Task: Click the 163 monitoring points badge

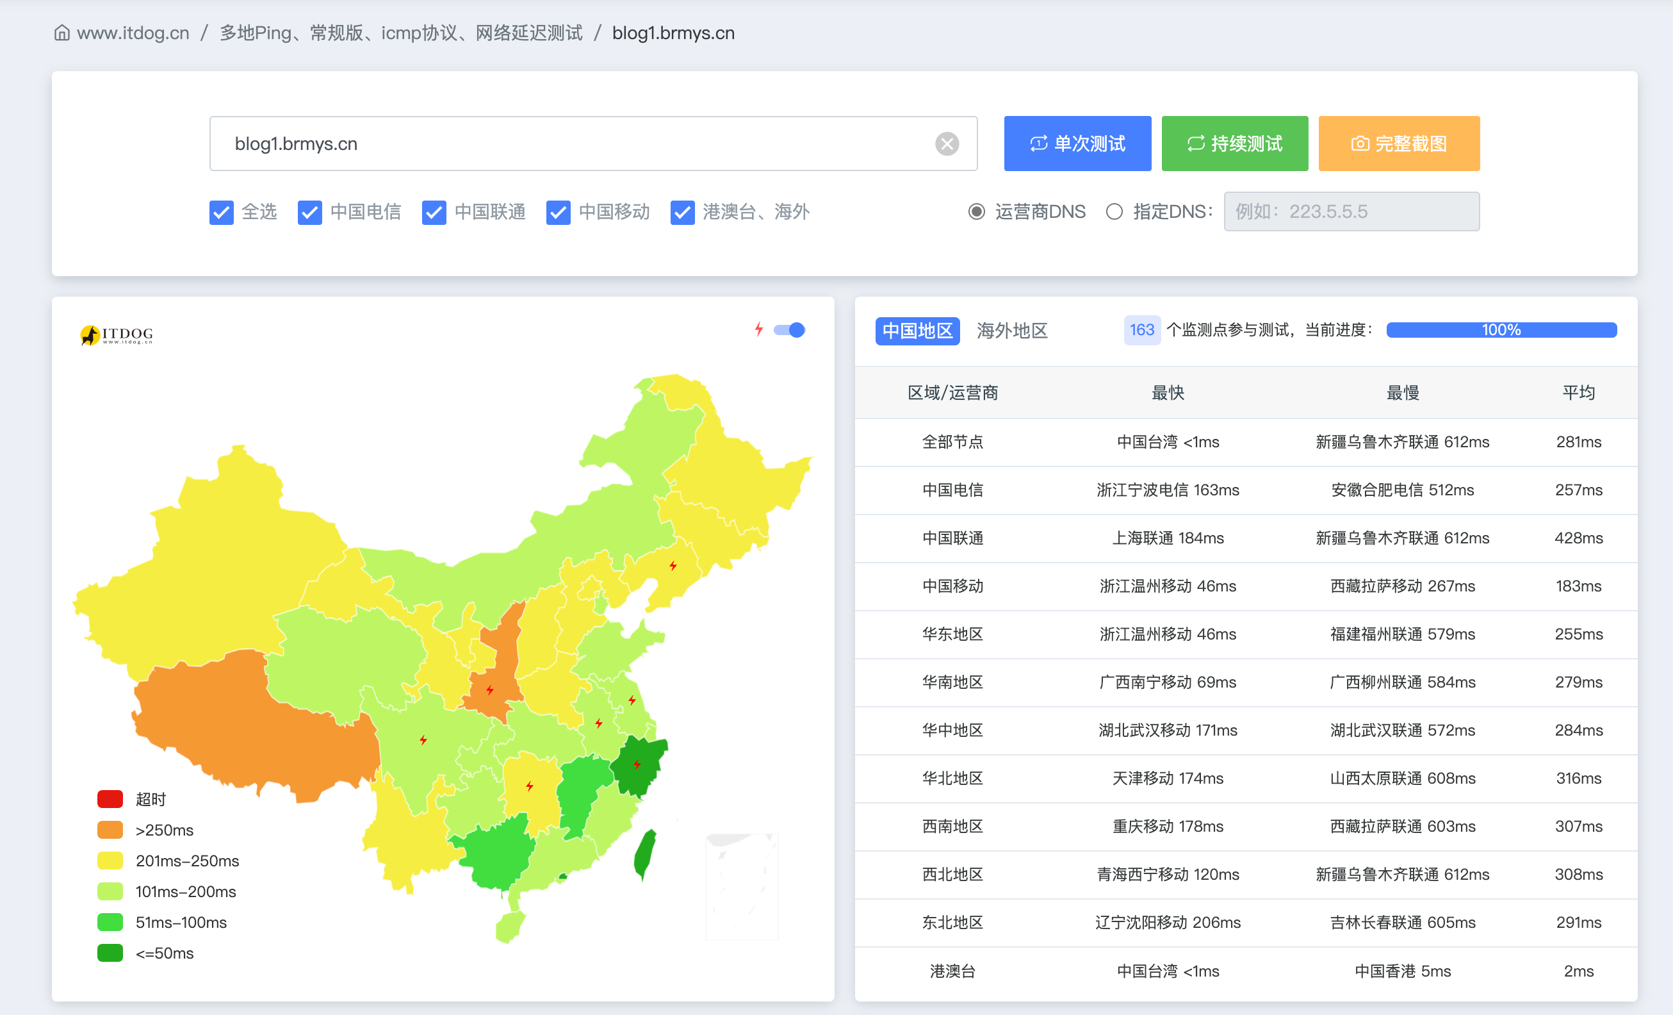Action: point(1141,330)
